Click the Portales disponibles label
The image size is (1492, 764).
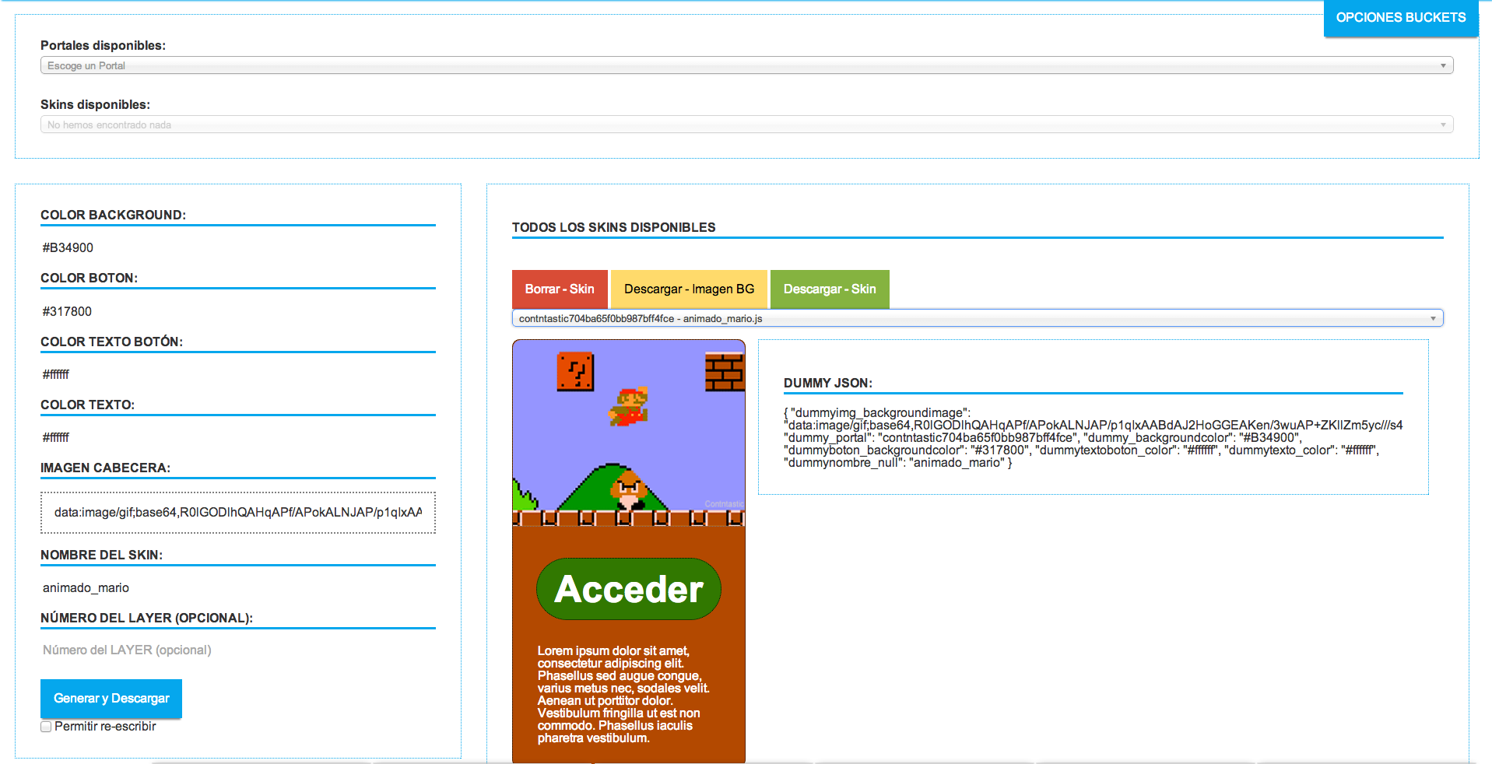click(x=103, y=45)
